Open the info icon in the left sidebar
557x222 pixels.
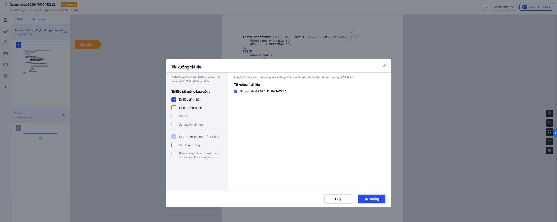6,76
